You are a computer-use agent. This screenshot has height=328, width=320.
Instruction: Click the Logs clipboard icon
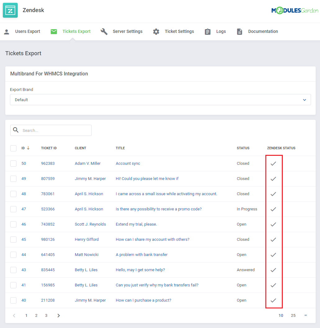pos(208,32)
